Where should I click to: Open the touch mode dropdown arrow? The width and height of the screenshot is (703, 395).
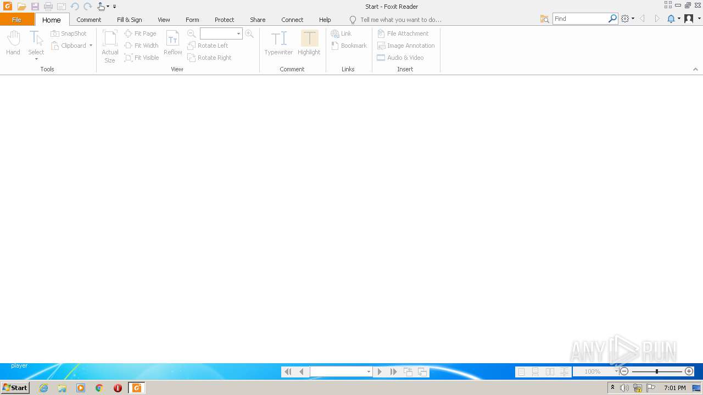(x=108, y=7)
